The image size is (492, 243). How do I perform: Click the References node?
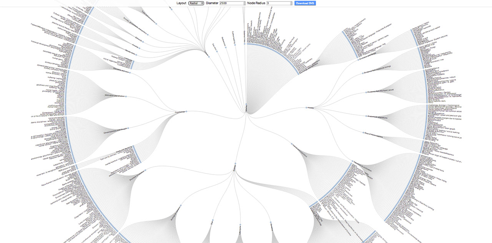click(226, 47)
